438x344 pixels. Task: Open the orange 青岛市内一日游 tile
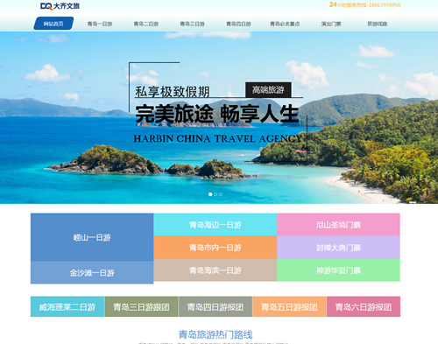tap(215, 248)
